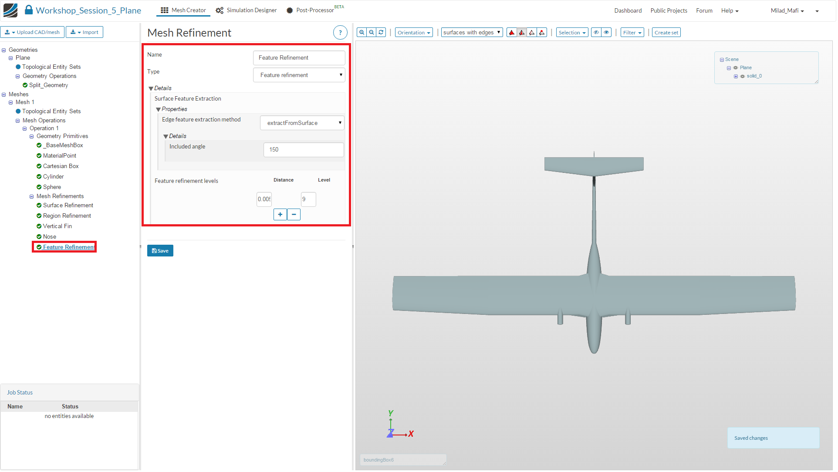Switch to the Simulation Designer tab
Viewport: 838px width, 472px height.
tap(247, 10)
